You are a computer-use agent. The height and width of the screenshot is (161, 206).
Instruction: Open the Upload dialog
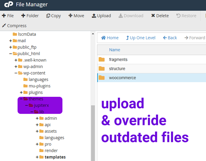[101, 16]
